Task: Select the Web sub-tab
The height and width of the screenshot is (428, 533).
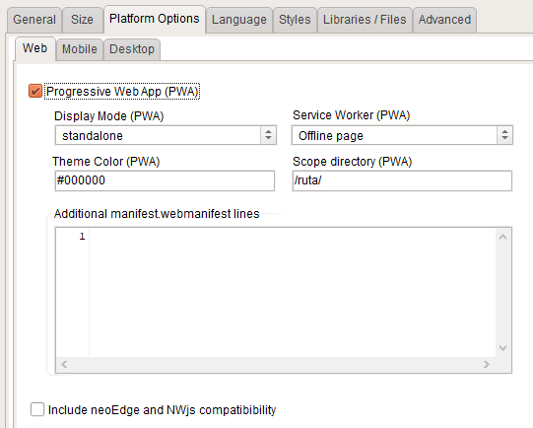Action: point(35,48)
